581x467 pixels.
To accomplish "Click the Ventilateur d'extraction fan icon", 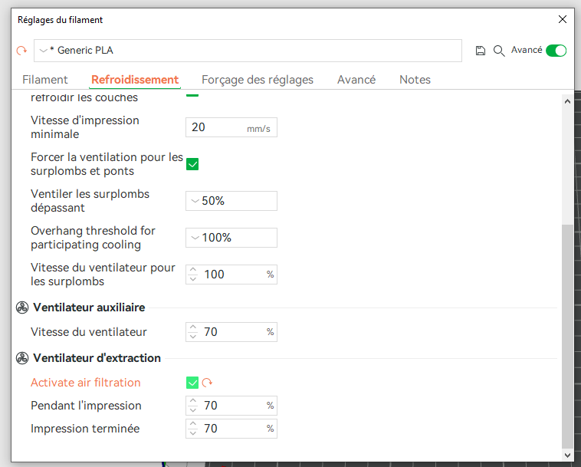I will pyautogui.click(x=22, y=358).
